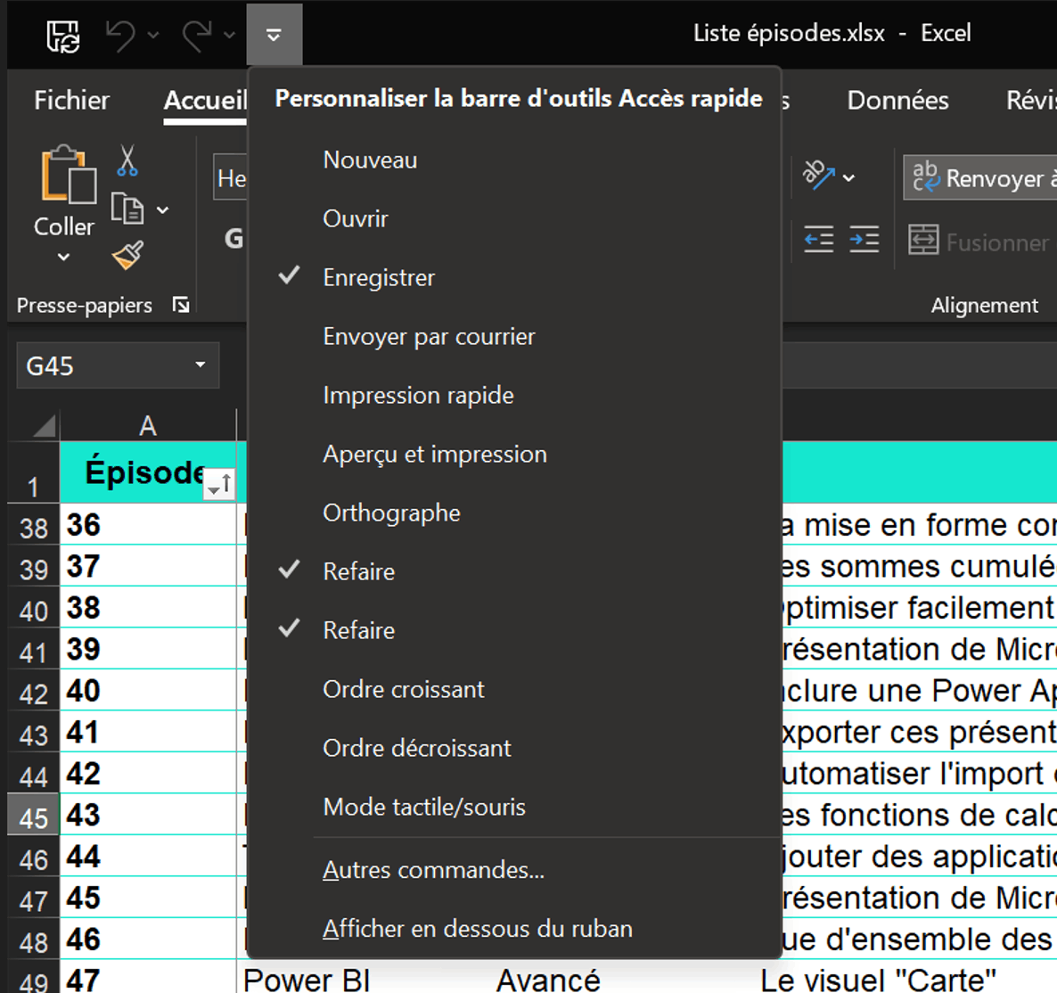The image size is (1057, 993).
Task: Click cell containing episode 36
Action: point(148,524)
